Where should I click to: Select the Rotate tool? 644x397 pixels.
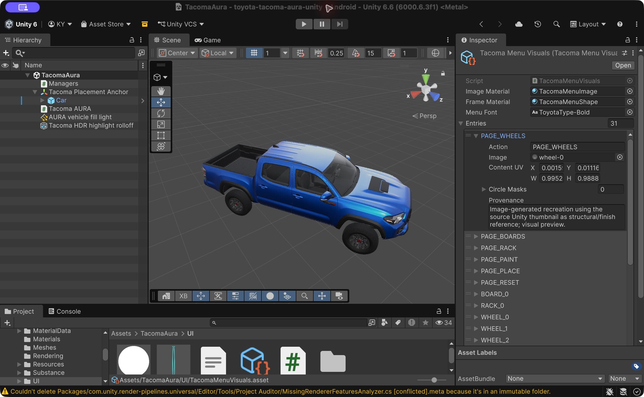point(161,113)
